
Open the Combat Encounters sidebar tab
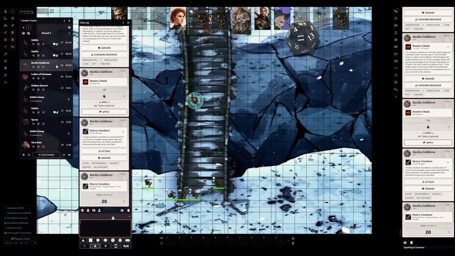(x=396, y=18)
